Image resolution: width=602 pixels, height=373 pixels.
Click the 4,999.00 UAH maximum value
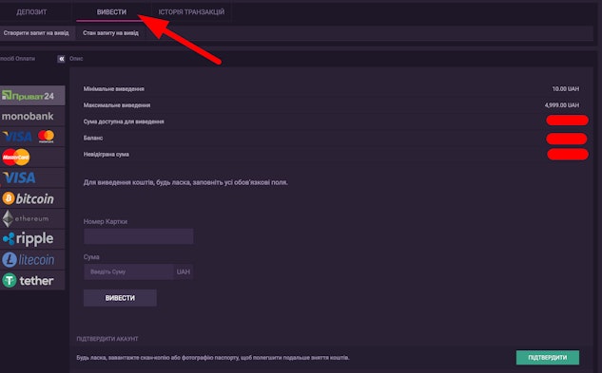pyautogui.click(x=562, y=105)
